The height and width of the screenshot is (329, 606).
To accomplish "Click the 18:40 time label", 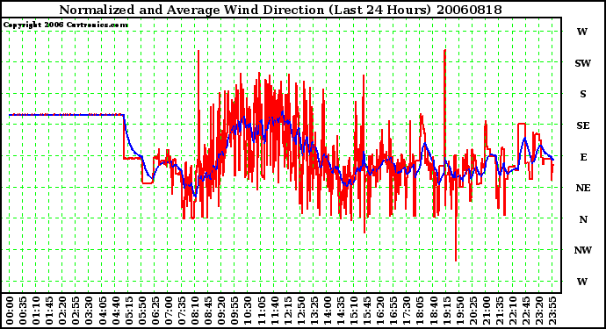I will [433, 311].
